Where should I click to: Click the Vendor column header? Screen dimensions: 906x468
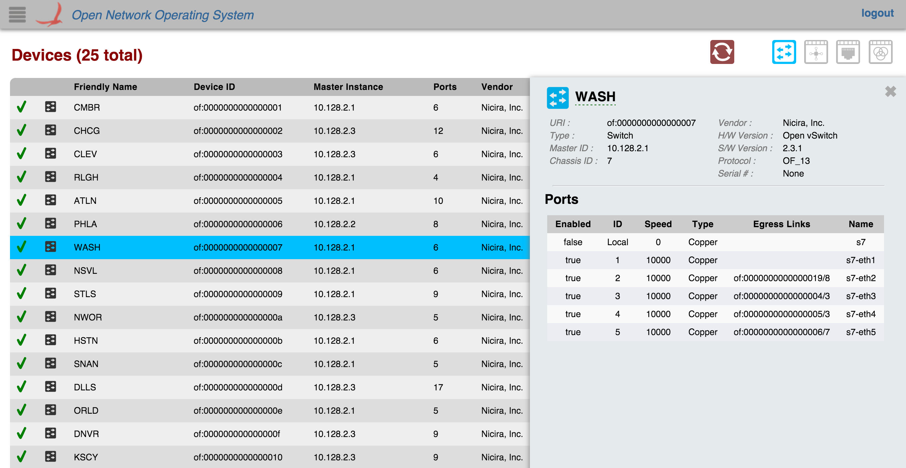point(497,87)
